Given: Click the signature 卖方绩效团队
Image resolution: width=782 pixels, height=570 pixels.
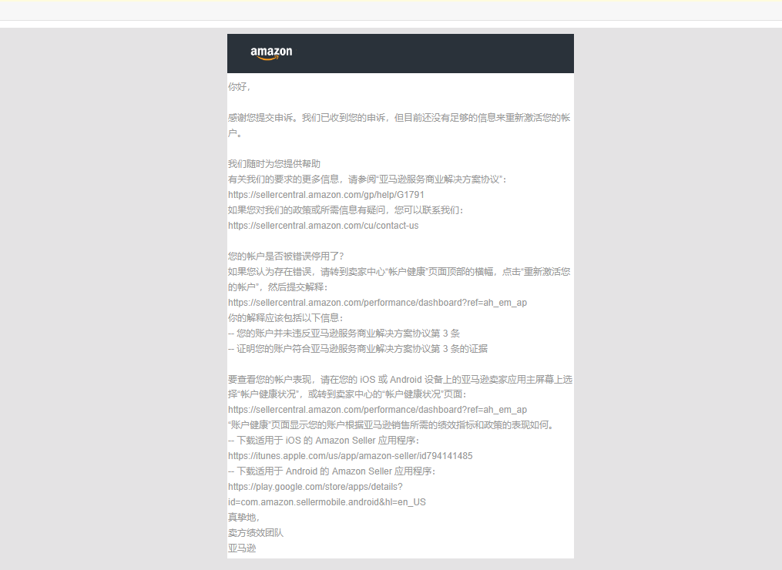Looking at the screenshot, I should [x=256, y=533].
